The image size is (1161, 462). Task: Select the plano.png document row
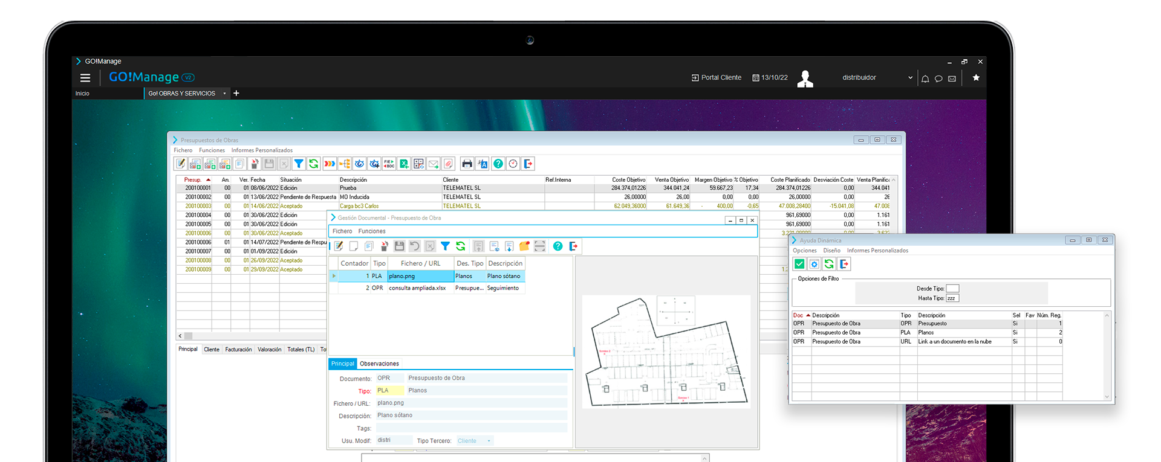click(427, 276)
